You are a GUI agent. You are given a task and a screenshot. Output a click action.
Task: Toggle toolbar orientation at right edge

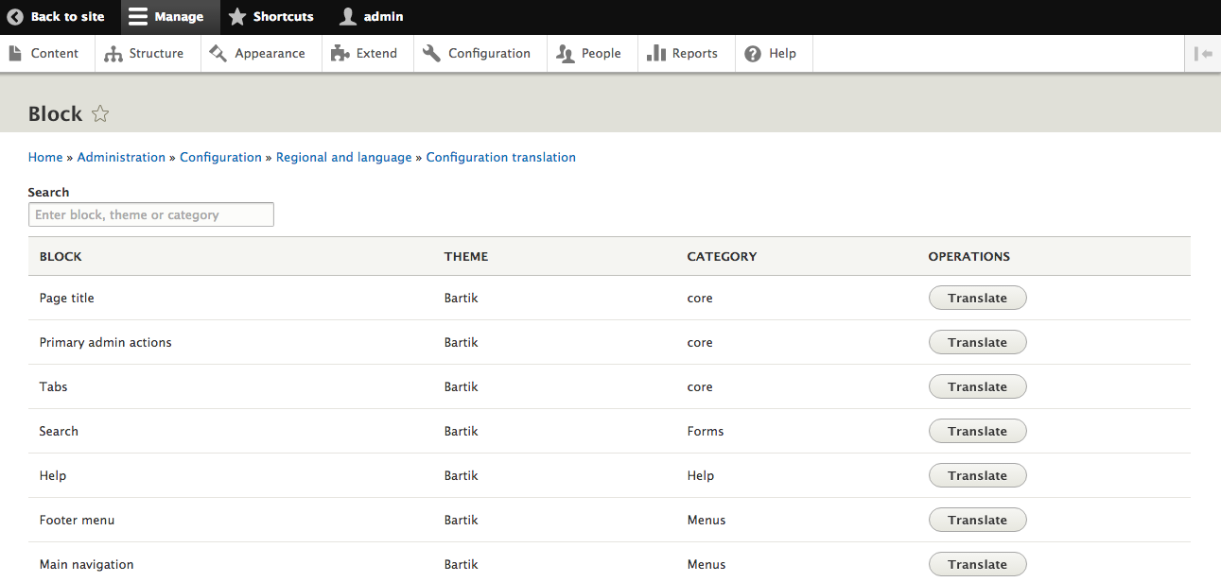[1203, 54]
